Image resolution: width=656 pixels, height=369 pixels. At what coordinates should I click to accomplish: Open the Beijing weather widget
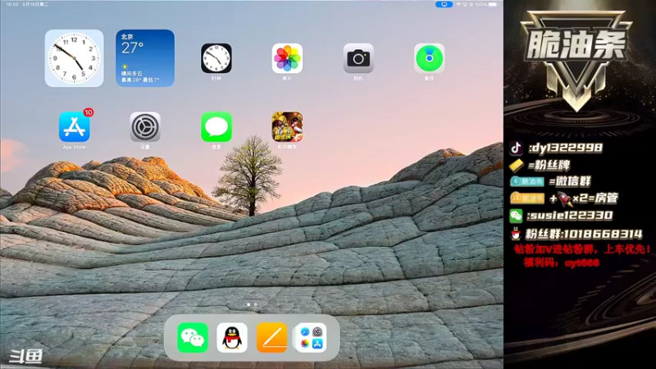click(145, 58)
